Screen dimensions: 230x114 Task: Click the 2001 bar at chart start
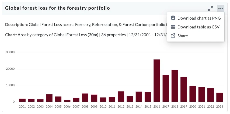coord(22,100)
